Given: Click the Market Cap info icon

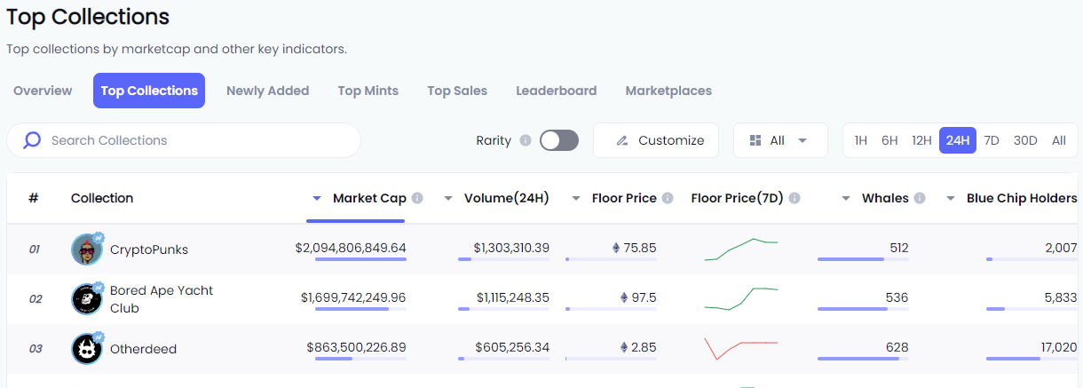Looking at the screenshot, I should (417, 198).
